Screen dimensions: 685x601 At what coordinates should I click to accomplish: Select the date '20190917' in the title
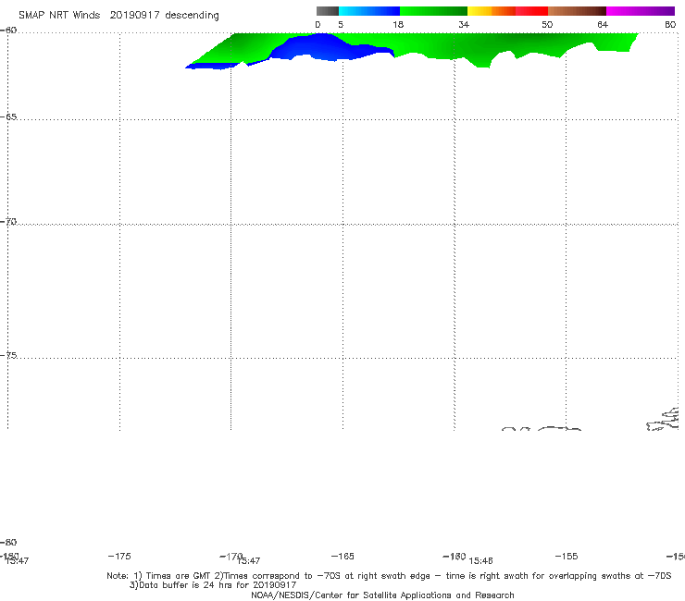[134, 15]
